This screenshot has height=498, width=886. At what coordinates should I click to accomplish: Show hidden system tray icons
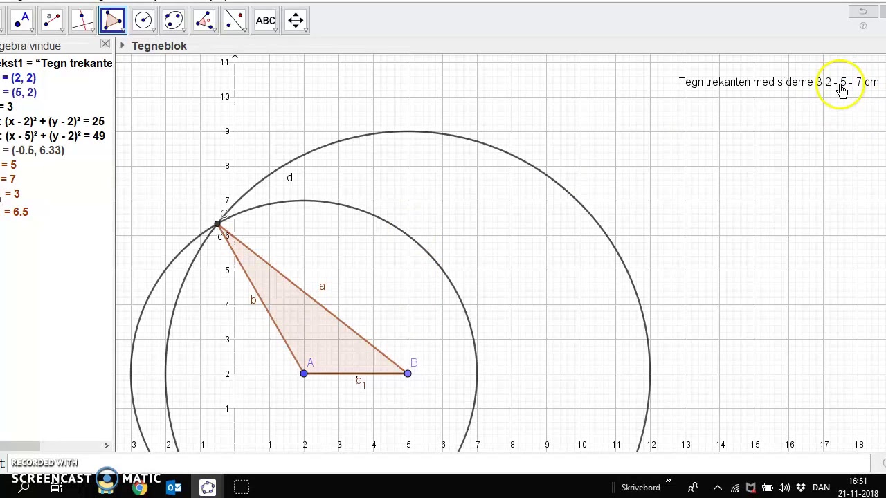(x=718, y=488)
